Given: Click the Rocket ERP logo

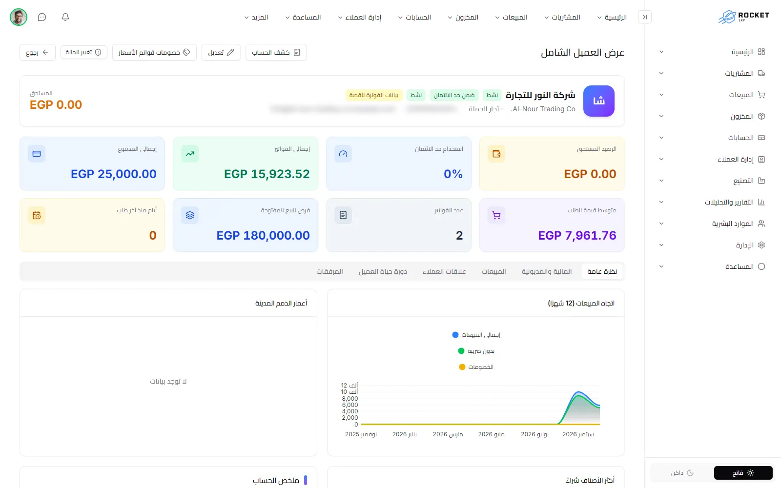Looking at the screenshot, I should tap(743, 17).
